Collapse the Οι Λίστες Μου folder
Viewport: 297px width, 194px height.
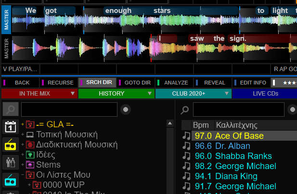pos(22,175)
